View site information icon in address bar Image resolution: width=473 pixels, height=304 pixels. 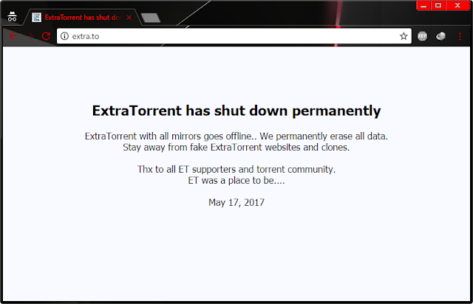pyautogui.click(x=64, y=36)
